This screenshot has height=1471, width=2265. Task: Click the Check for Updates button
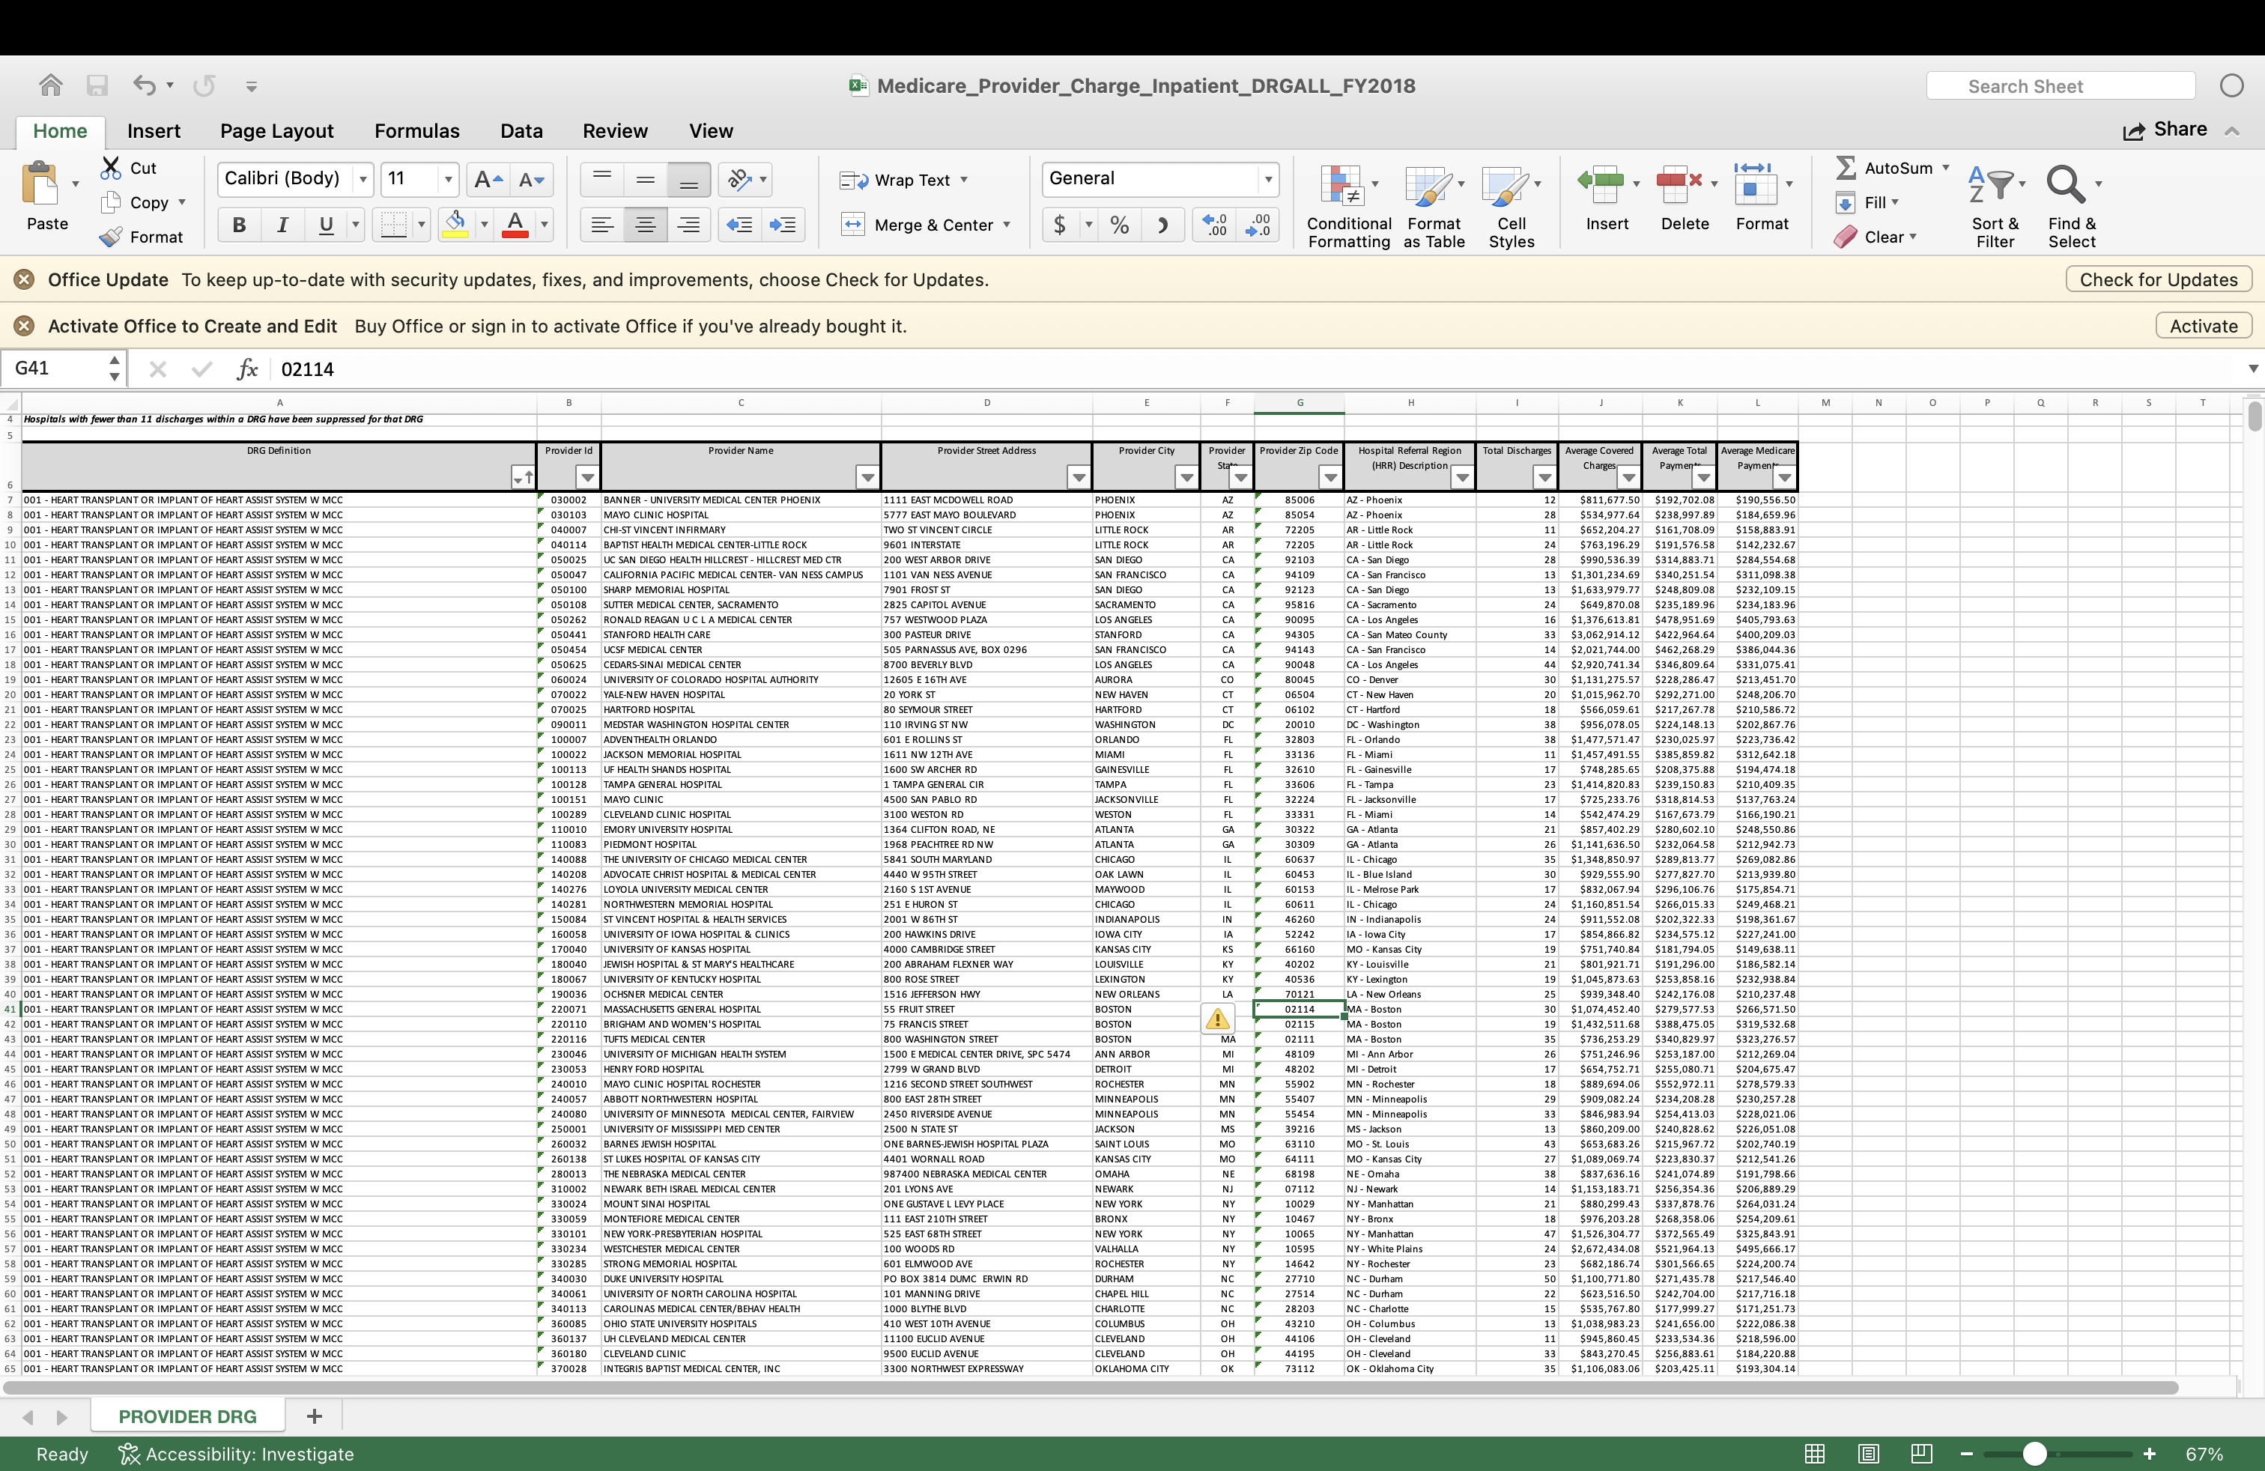click(x=2157, y=279)
